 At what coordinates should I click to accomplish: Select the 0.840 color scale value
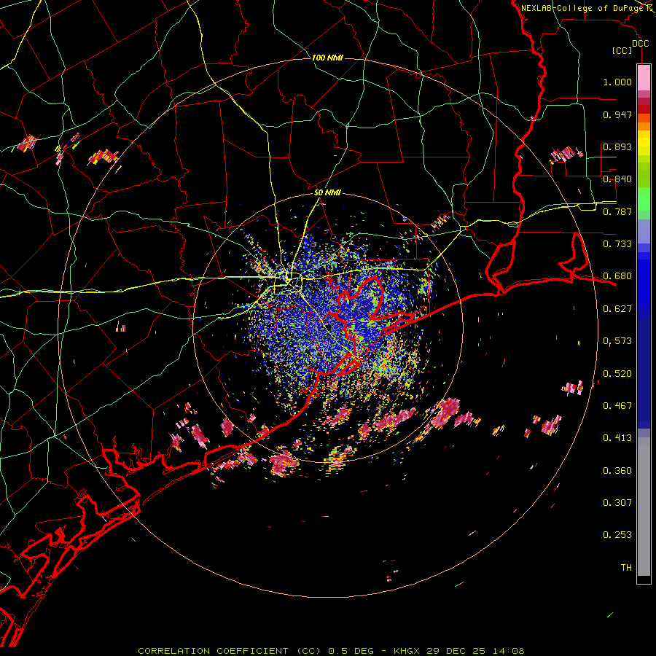tap(617, 179)
